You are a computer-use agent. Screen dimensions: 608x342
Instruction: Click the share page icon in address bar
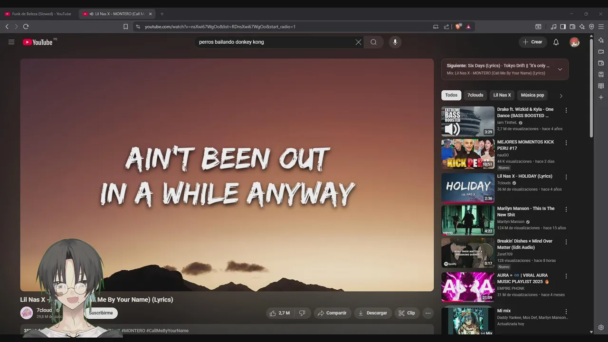[x=446, y=27]
